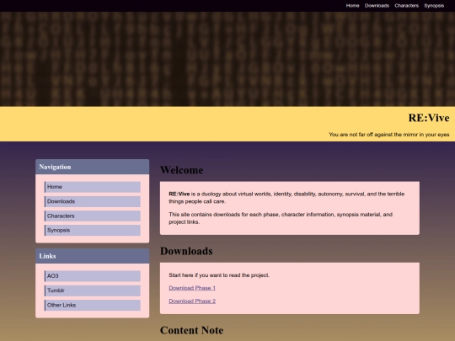Click the Links panel header
The height and width of the screenshot is (341, 455).
93,256
